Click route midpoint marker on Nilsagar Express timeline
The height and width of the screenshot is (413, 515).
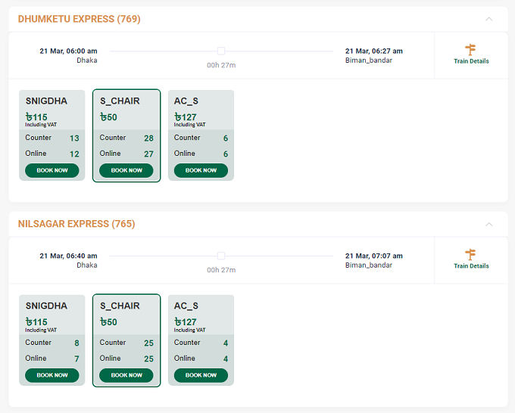221,256
